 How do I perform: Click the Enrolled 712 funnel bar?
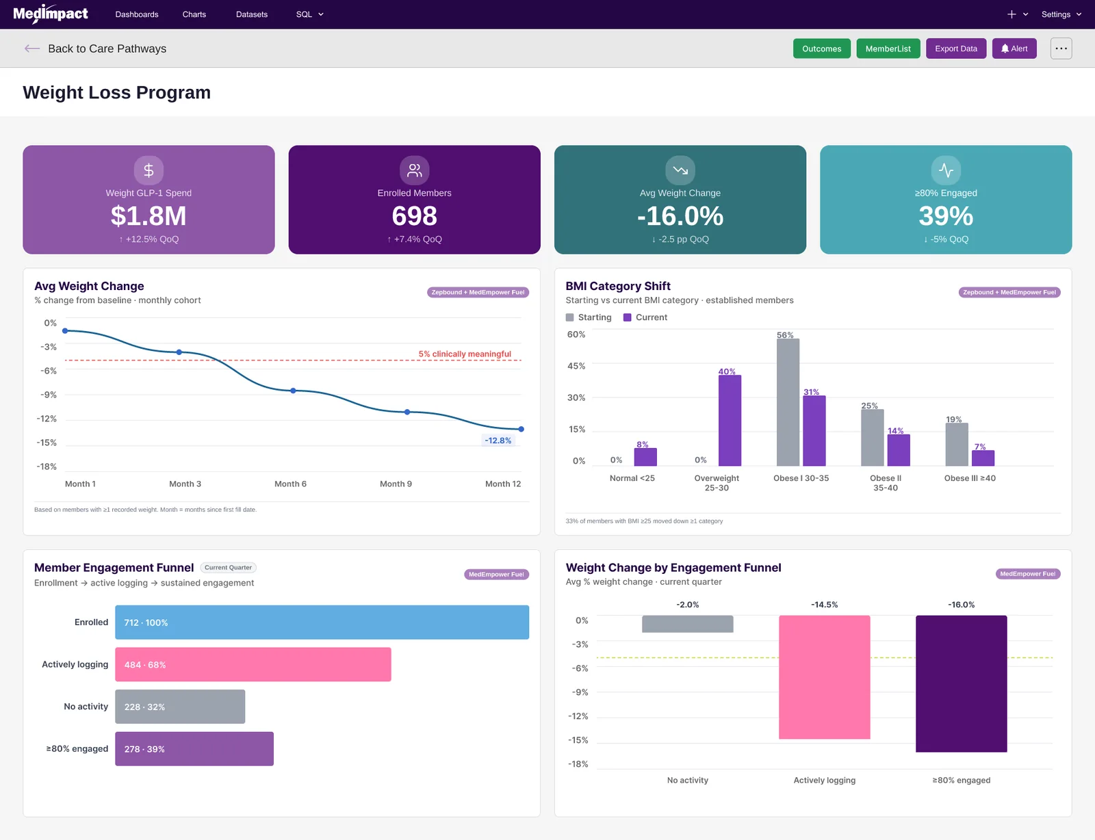322,622
